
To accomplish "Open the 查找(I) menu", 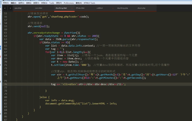I will [29, 3].
